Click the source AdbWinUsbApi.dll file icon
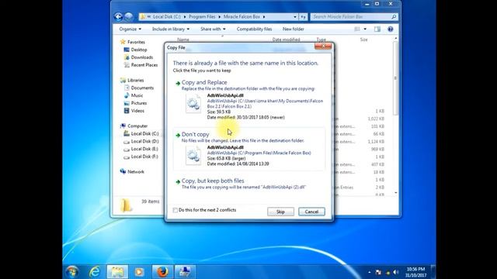This screenshot has height=279, width=497. click(193, 104)
